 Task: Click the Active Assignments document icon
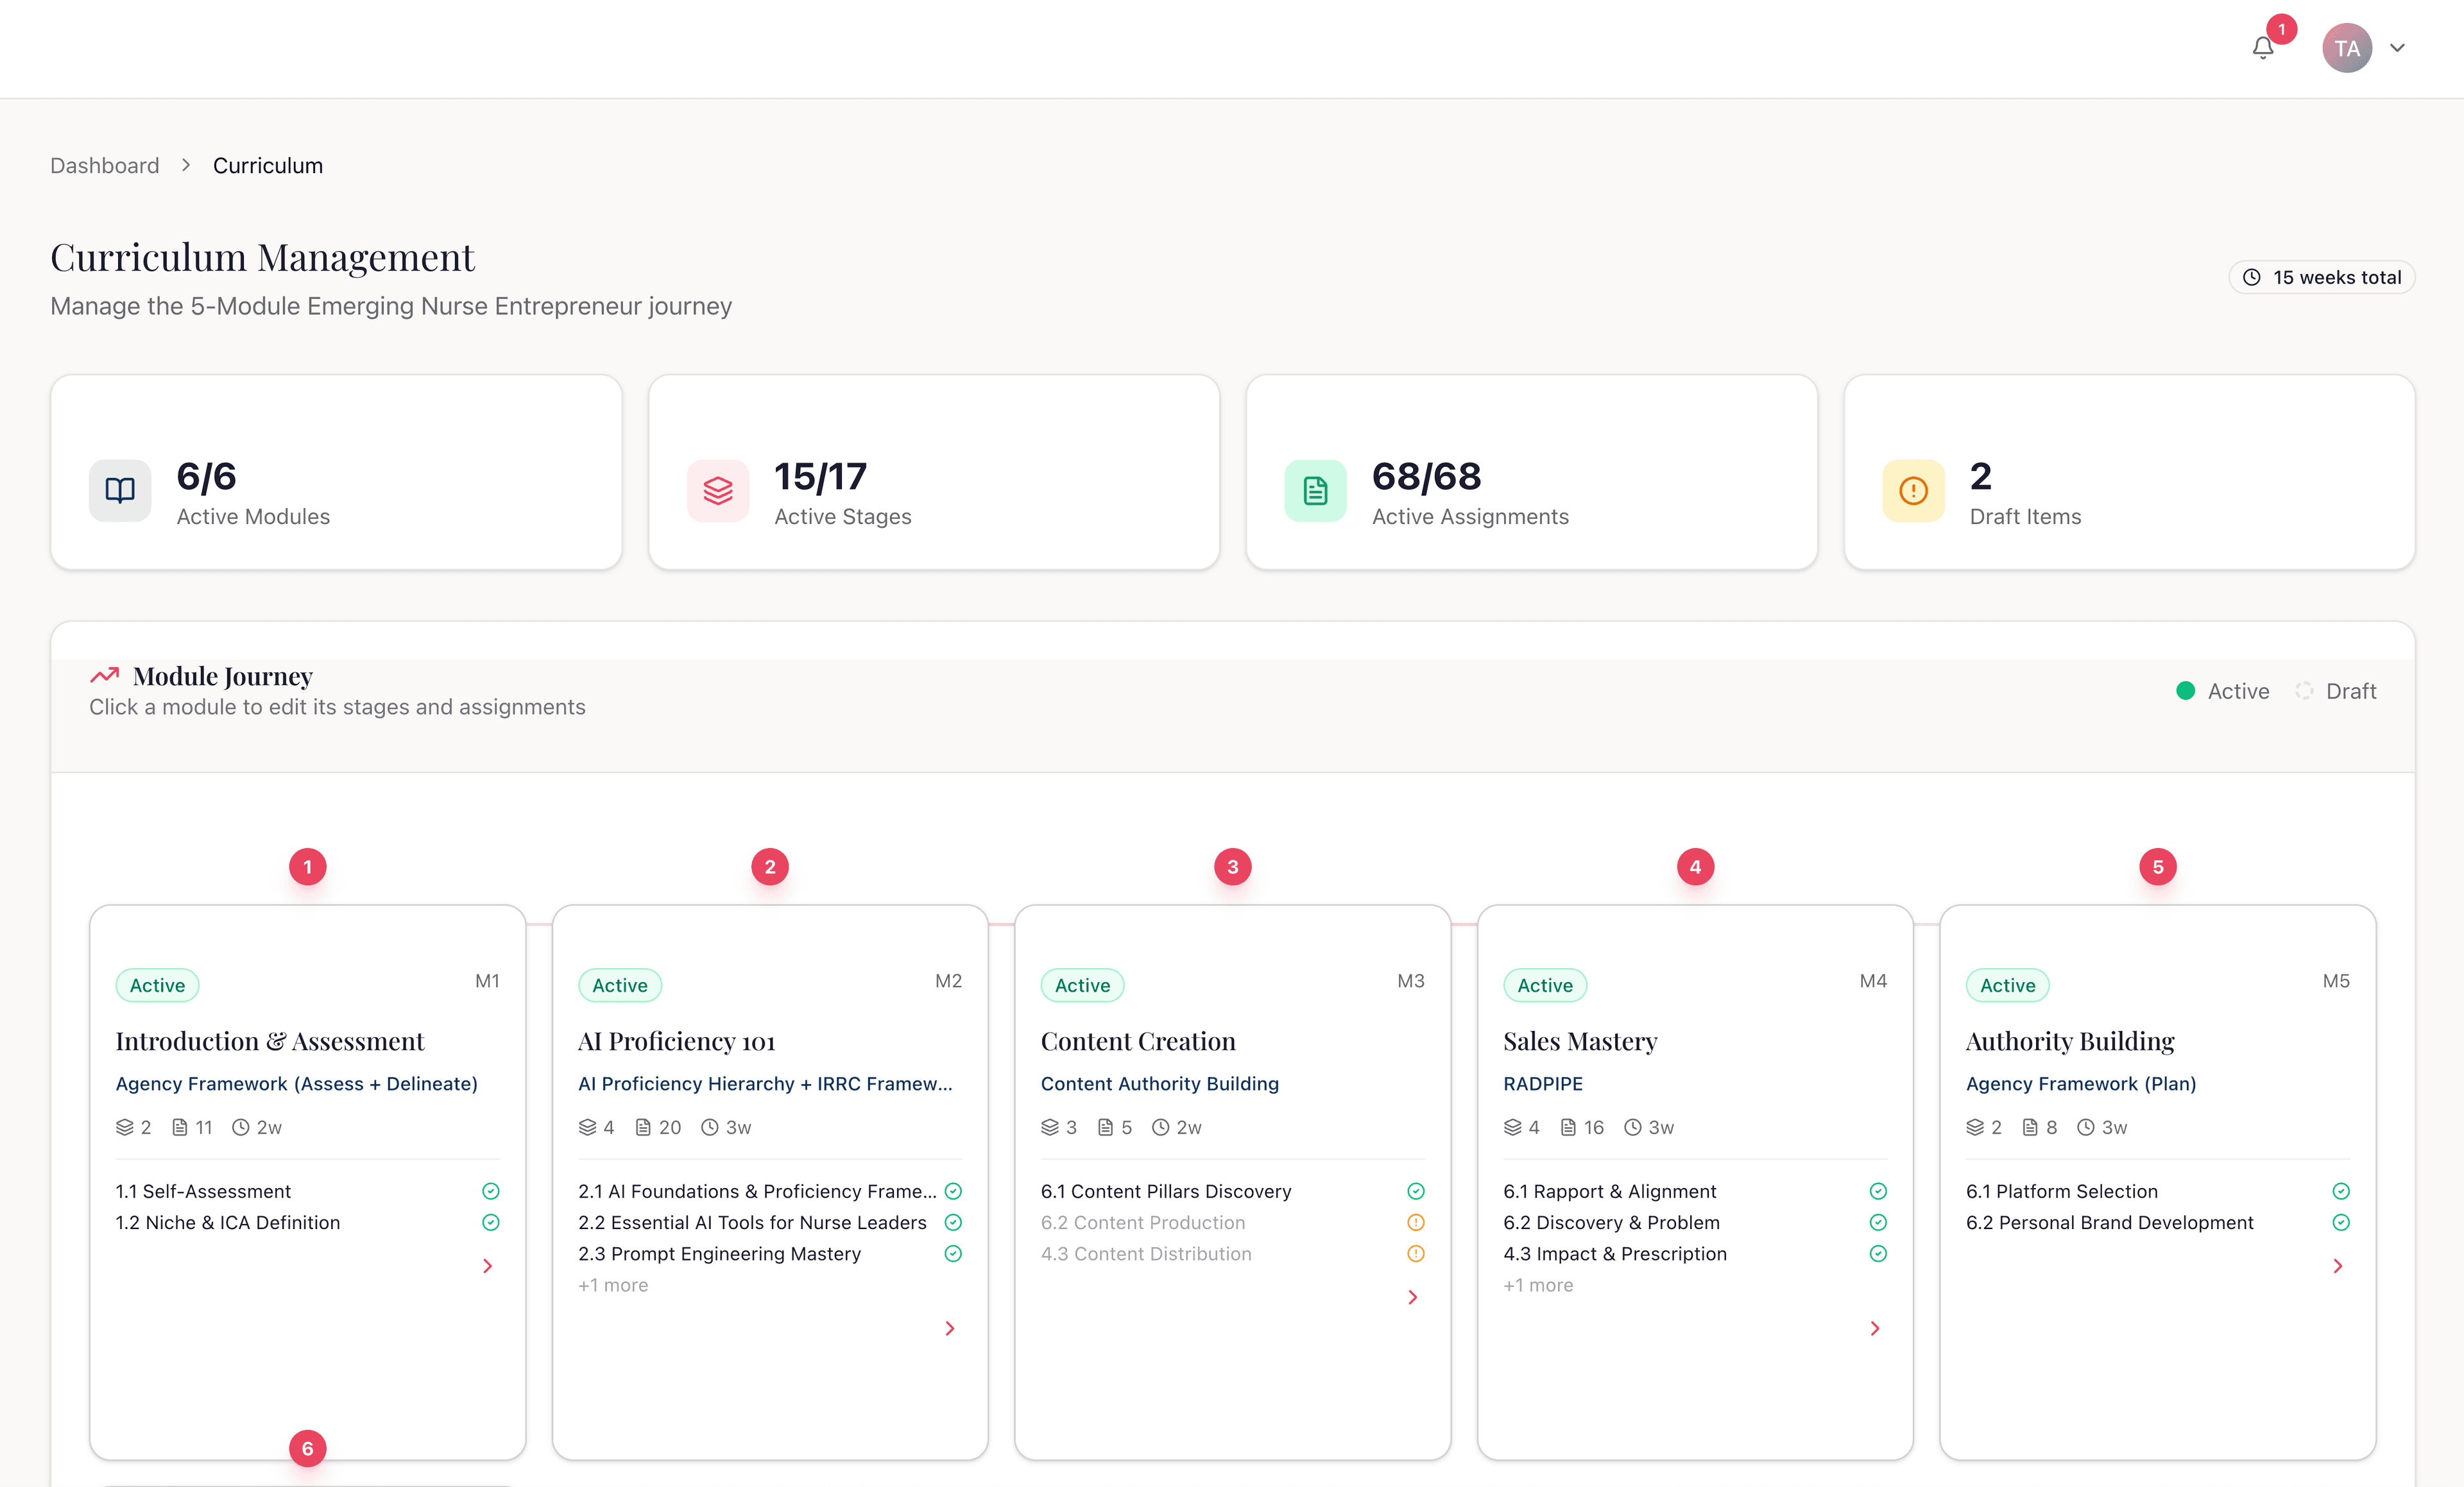point(1315,491)
